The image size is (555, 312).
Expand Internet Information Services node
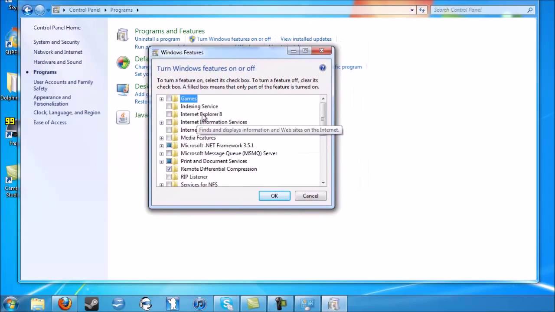pyautogui.click(x=161, y=122)
